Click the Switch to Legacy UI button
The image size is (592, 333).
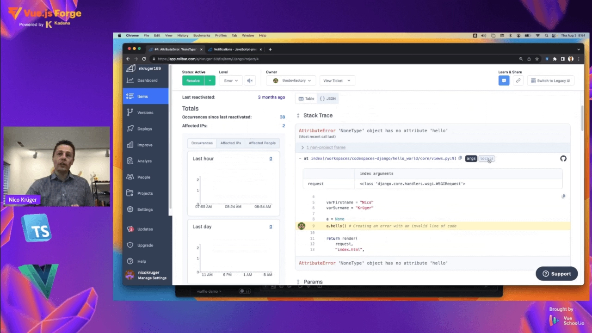click(550, 80)
